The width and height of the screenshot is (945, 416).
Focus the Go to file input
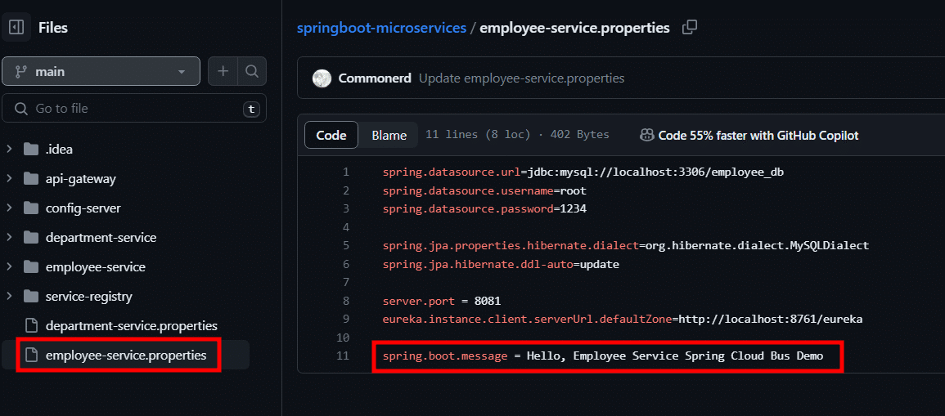click(134, 109)
